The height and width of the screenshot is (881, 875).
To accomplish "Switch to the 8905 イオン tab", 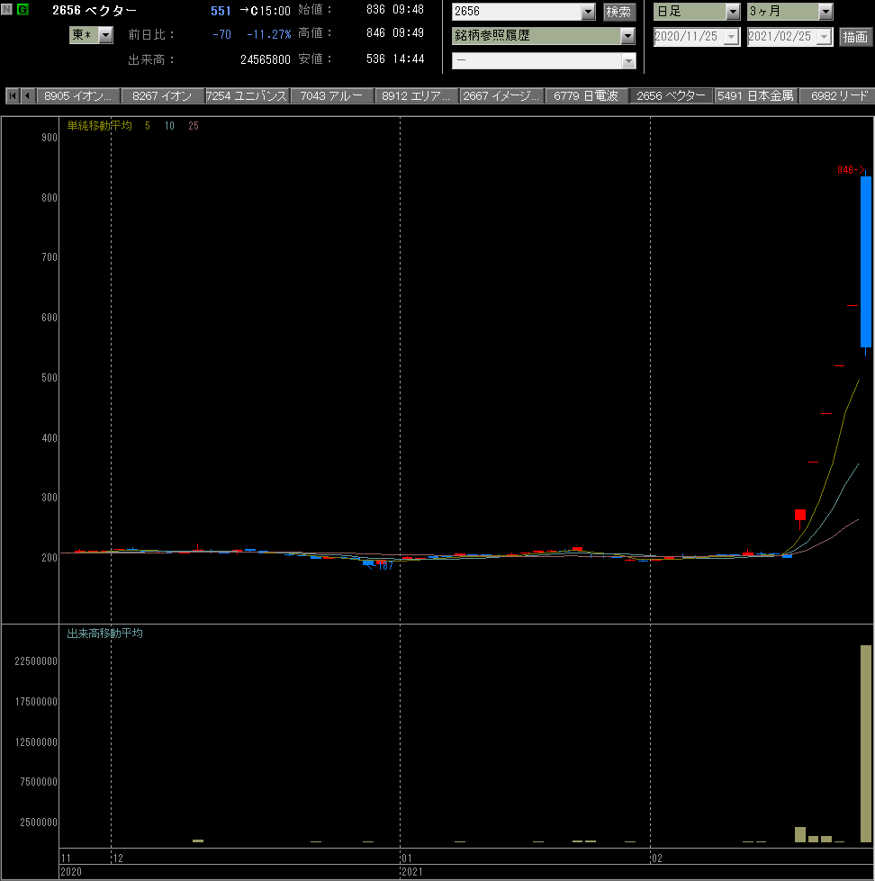I will (78, 96).
